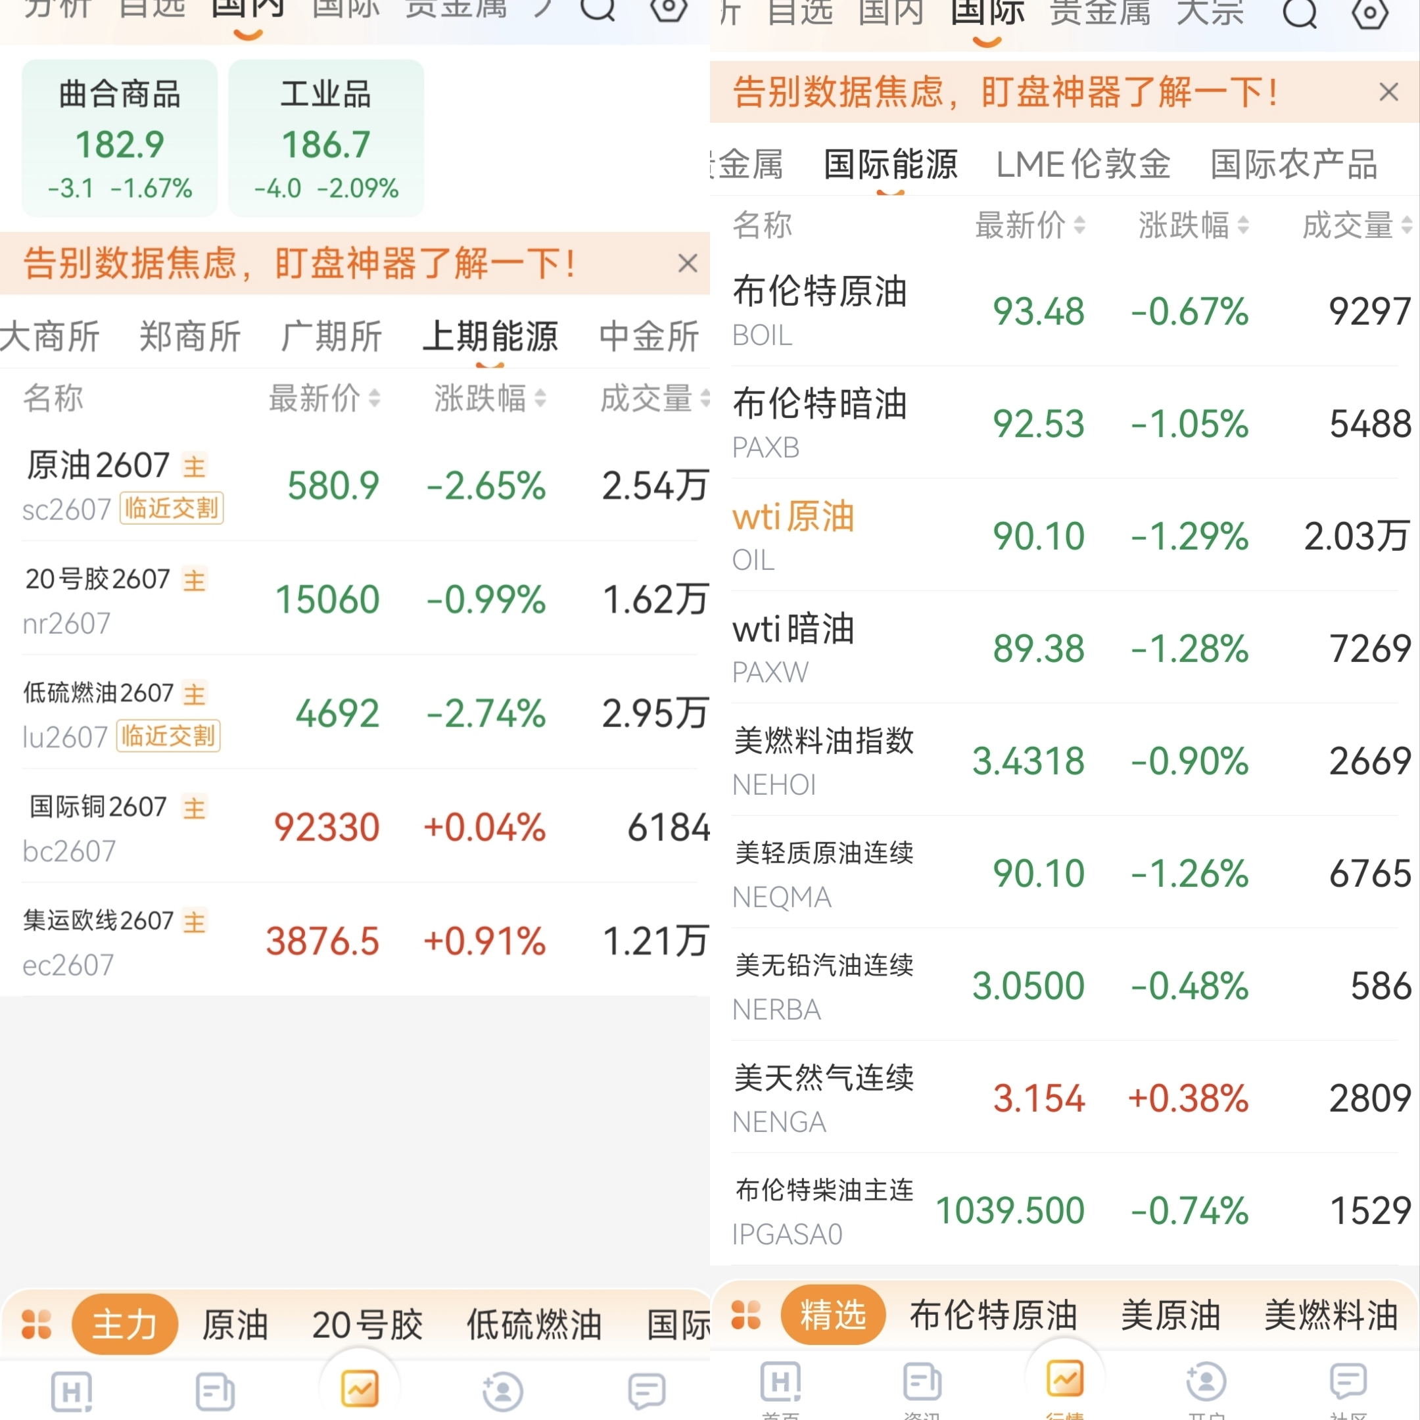Tap community chat icon in left bottom navigation

pyautogui.click(x=646, y=1390)
